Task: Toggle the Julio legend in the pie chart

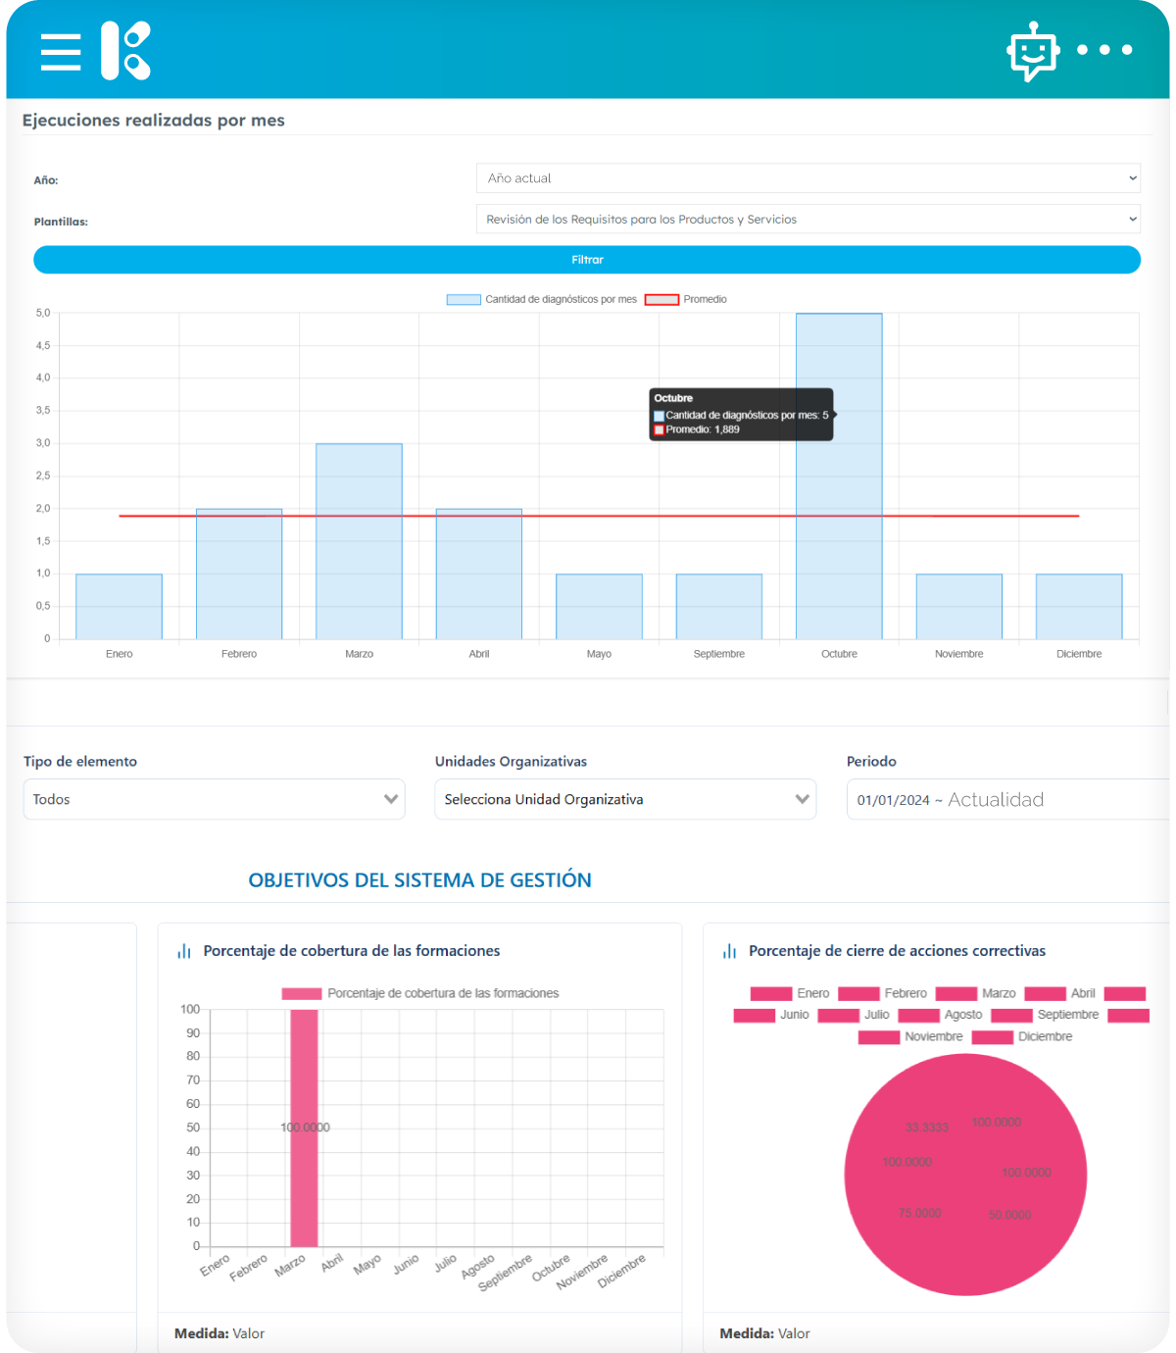Action: click(854, 1016)
